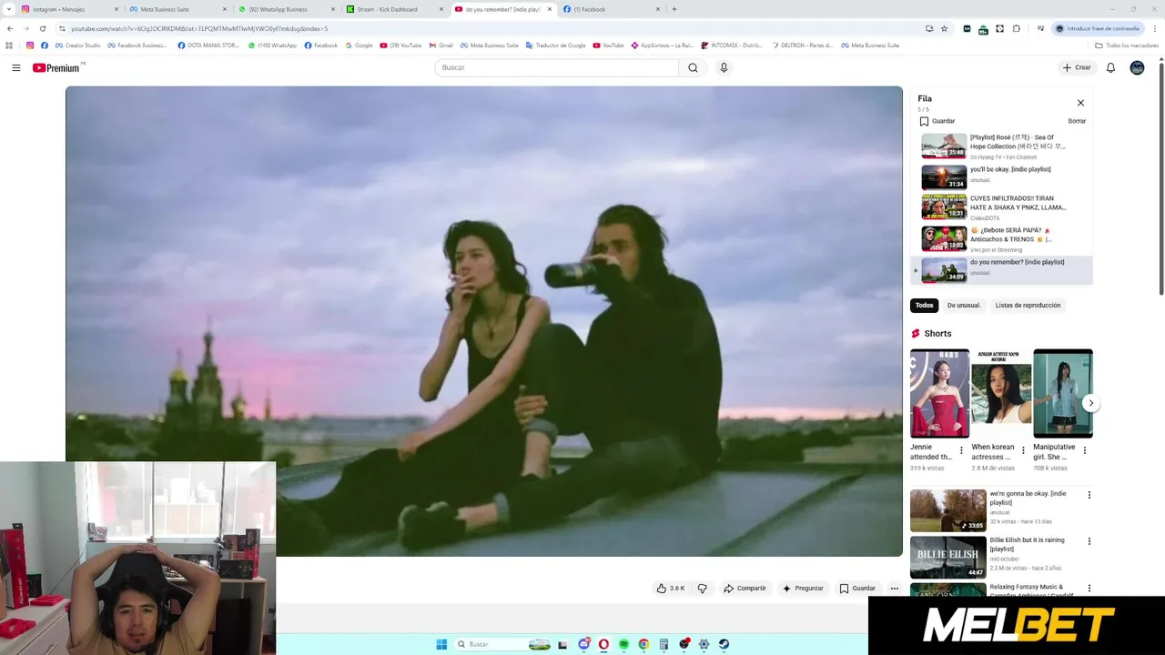
Task: Select the 'Todos' filter chip
Action: click(x=924, y=306)
